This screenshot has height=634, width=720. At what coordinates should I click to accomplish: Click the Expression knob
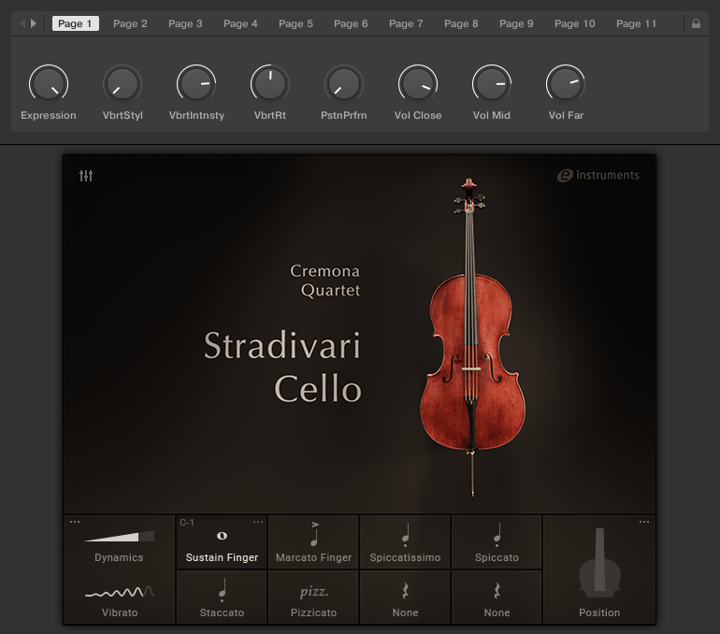pyautogui.click(x=49, y=83)
